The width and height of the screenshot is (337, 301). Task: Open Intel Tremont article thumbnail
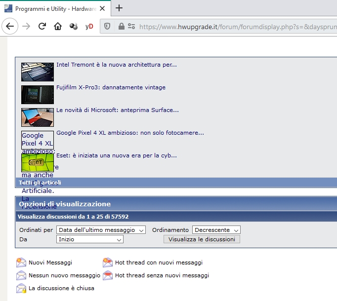38,72
